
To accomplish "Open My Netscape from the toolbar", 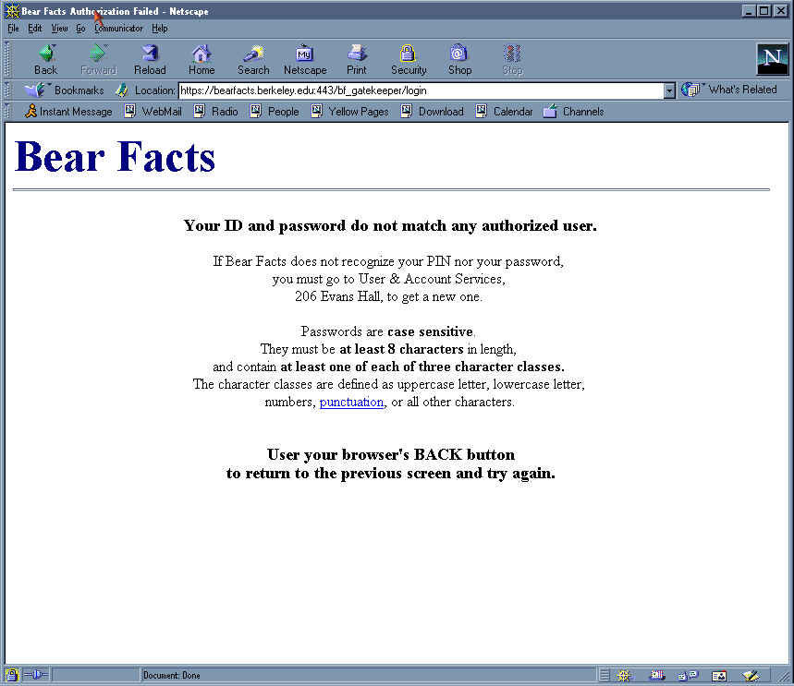I will [x=305, y=59].
